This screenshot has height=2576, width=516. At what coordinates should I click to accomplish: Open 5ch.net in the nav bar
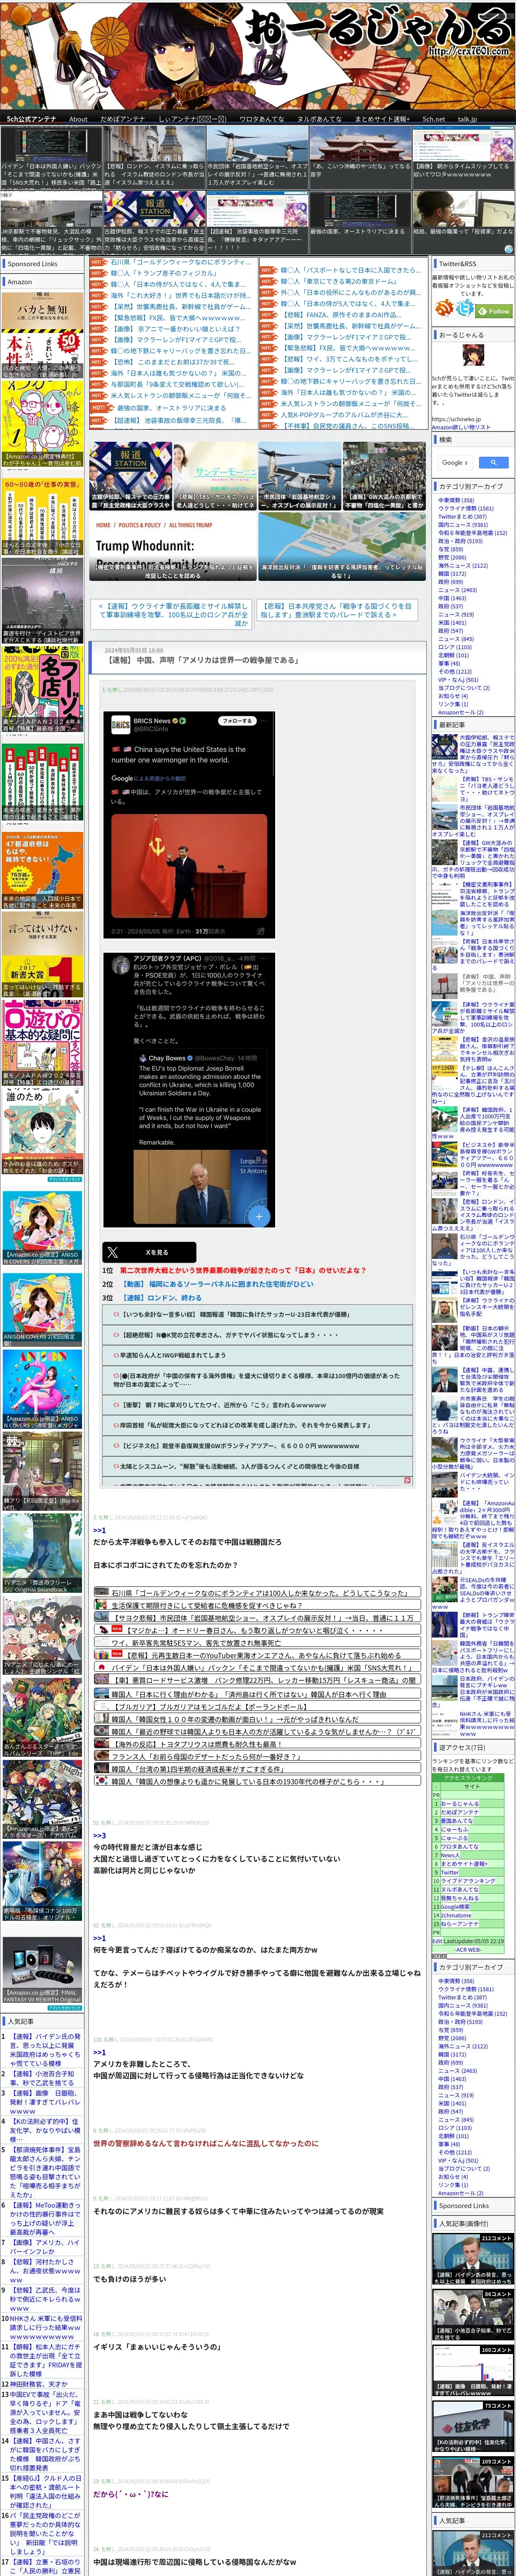pyautogui.click(x=434, y=119)
